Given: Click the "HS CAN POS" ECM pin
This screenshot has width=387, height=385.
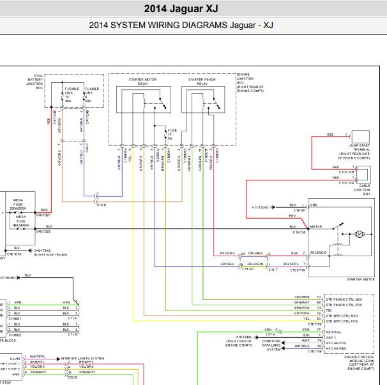Looking at the screenshot, I should [336, 343].
